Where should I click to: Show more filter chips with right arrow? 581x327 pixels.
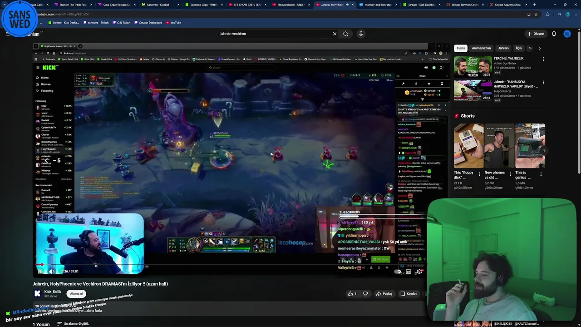click(540, 48)
